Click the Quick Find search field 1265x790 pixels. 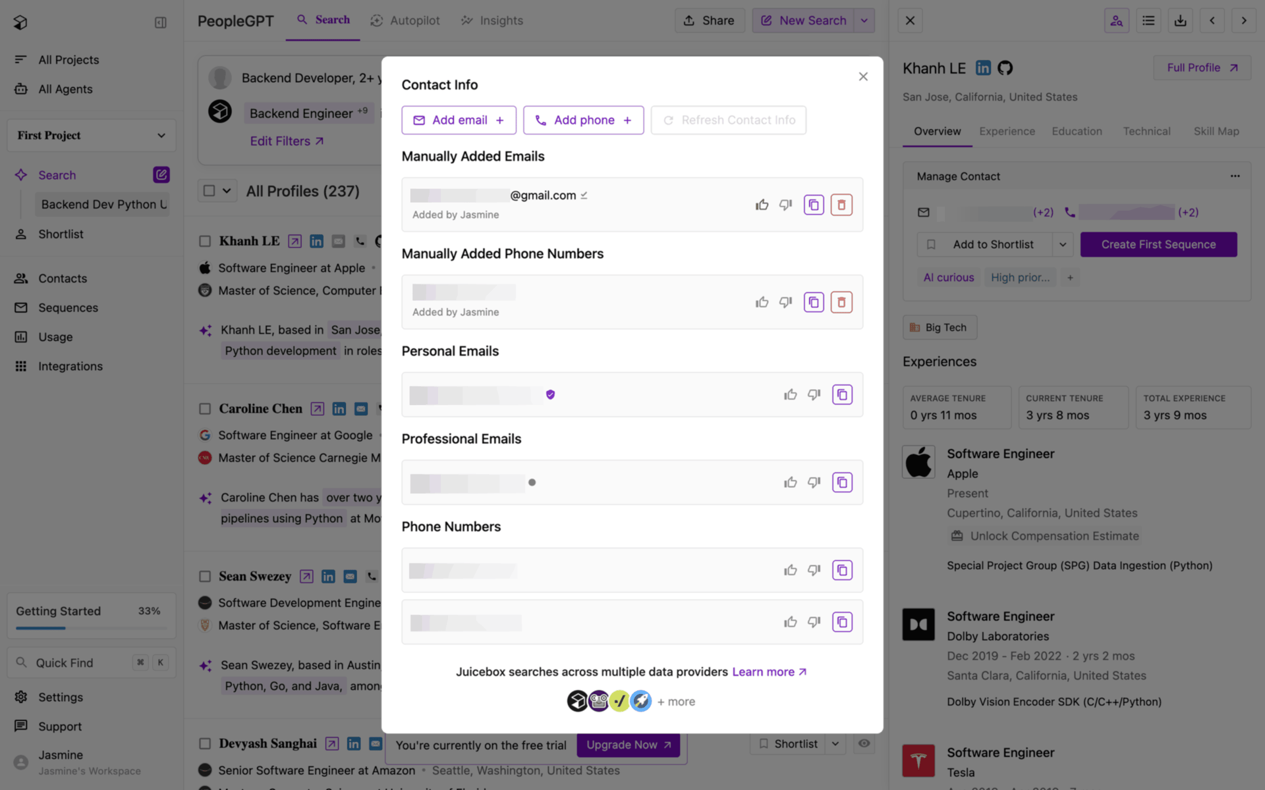[92, 663]
